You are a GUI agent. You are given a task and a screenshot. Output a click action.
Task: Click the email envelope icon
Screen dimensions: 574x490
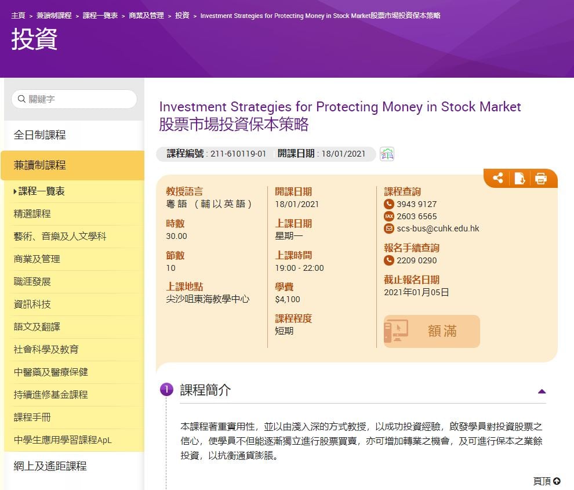[x=389, y=228]
